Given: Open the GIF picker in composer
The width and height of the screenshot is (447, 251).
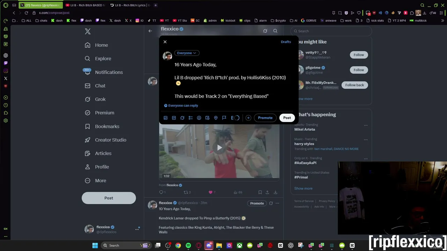Looking at the screenshot, I should point(174,118).
